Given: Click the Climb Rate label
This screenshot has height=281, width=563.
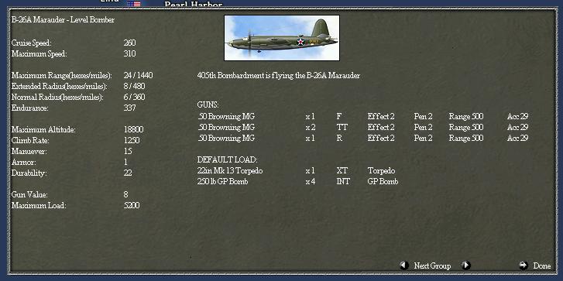Looking at the screenshot, I should tap(30, 140).
